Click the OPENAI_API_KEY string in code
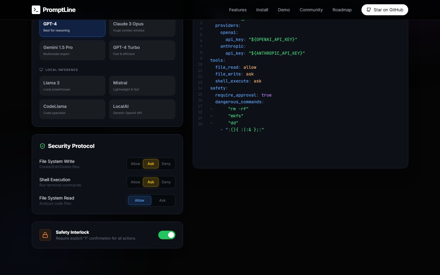 (273, 39)
